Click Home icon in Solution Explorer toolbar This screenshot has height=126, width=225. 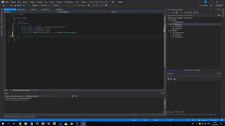174,13
